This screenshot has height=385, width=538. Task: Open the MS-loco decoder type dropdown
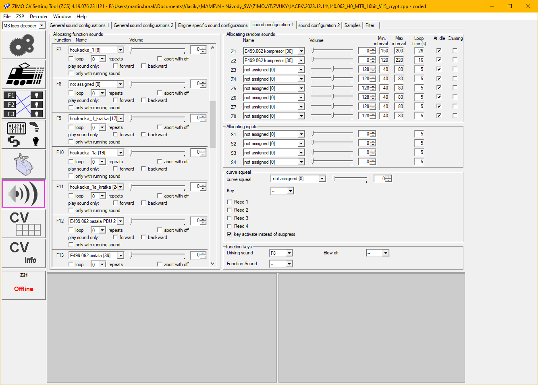coord(42,26)
